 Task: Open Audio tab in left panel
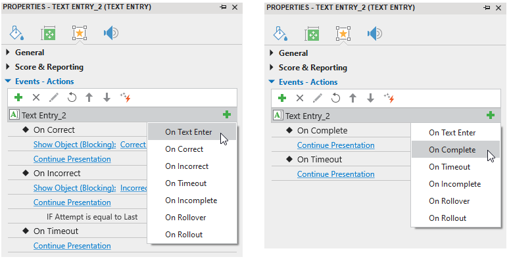(x=111, y=33)
